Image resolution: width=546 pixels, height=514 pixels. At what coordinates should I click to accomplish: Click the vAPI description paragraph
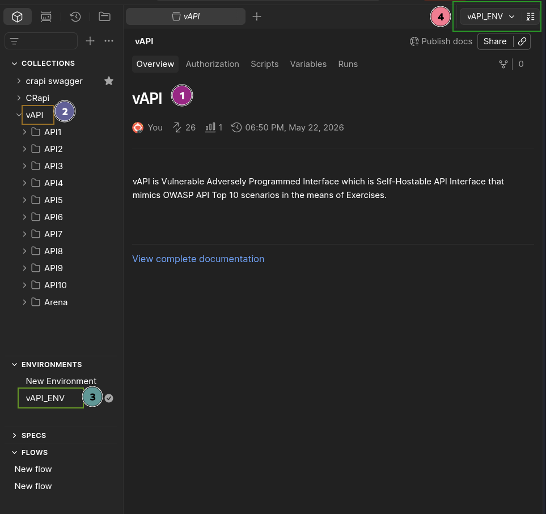point(318,188)
